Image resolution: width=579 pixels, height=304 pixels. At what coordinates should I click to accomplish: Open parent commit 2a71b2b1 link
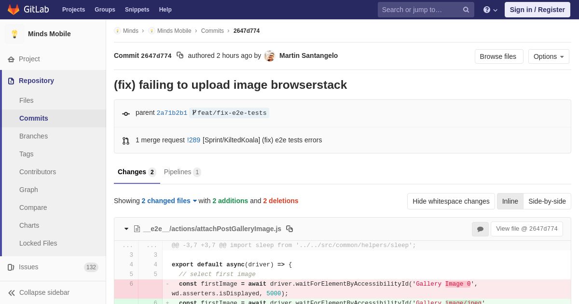(x=172, y=113)
